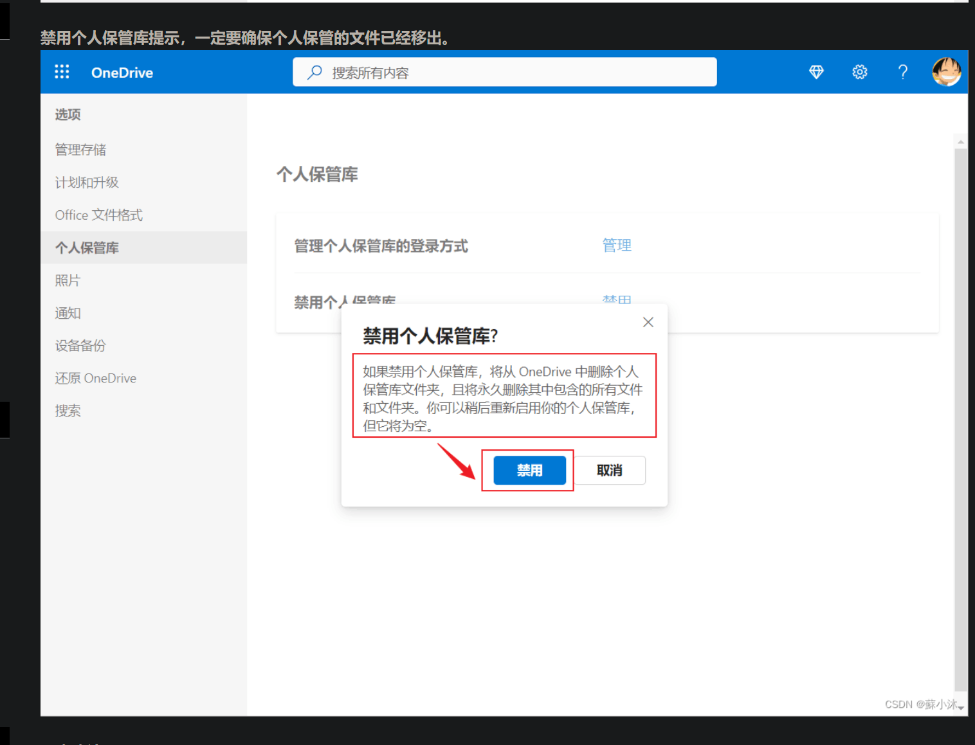Click the search magnifier icon
This screenshot has height=745, width=975.
coord(314,72)
